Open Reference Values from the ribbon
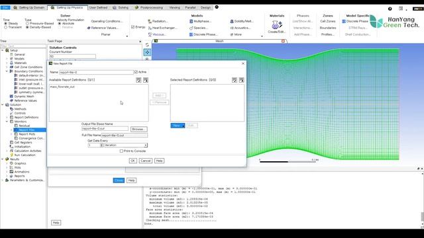 pos(103,28)
